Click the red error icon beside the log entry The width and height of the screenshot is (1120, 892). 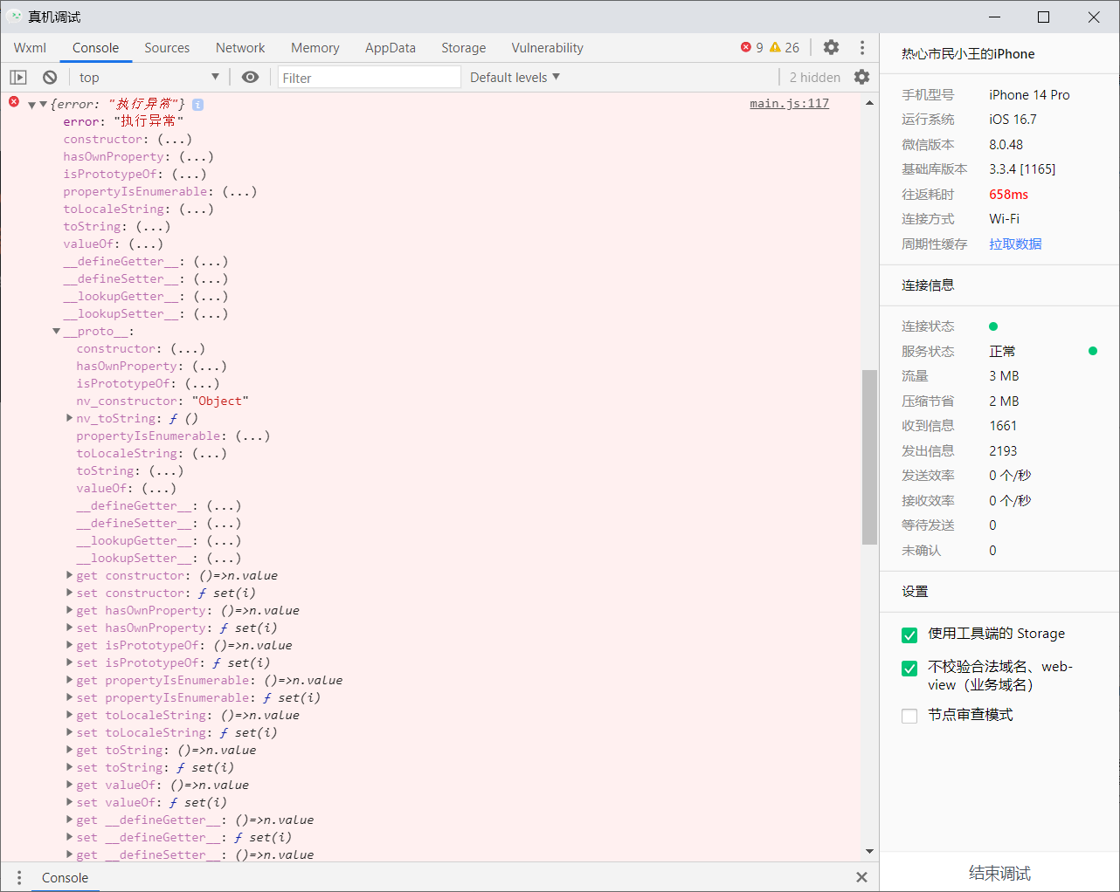pyautogui.click(x=14, y=102)
